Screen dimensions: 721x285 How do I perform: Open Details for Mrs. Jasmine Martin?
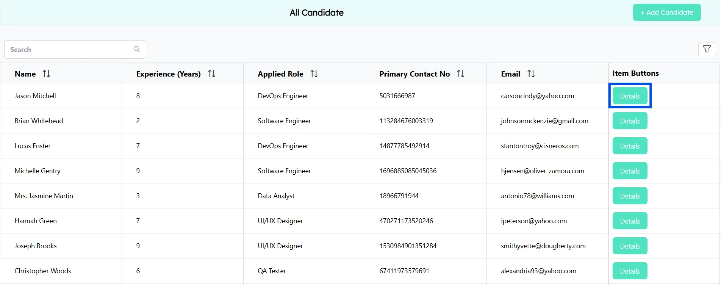630,196
